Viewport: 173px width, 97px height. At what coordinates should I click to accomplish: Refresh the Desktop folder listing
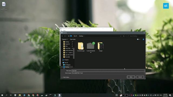click(124, 36)
